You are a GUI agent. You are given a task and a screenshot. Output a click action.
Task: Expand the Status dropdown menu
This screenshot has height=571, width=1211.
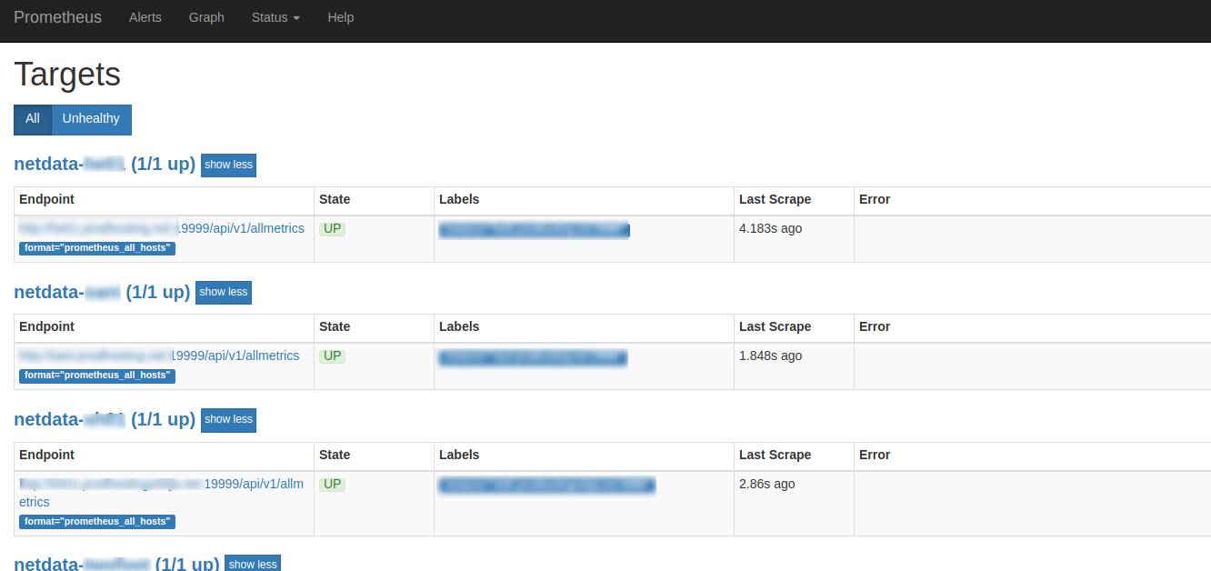(275, 17)
